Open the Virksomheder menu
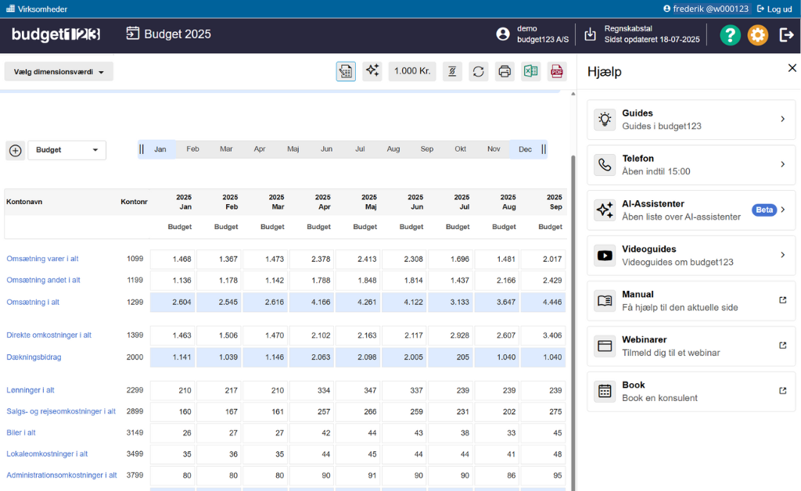Image resolution: width=801 pixels, height=491 pixels. click(x=37, y=9)
